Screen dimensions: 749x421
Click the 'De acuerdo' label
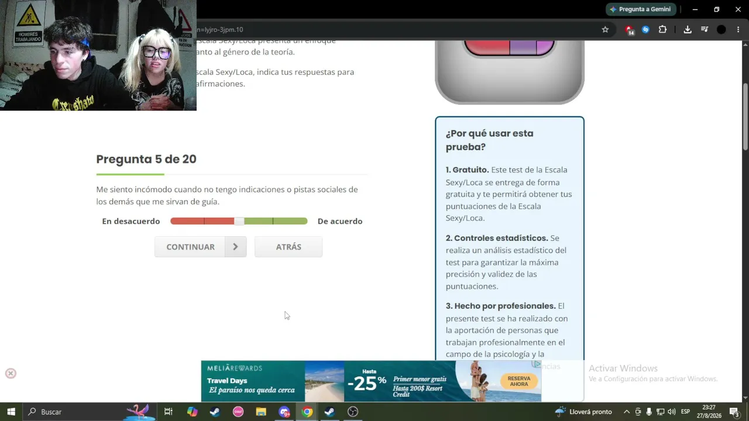point(340,221)
